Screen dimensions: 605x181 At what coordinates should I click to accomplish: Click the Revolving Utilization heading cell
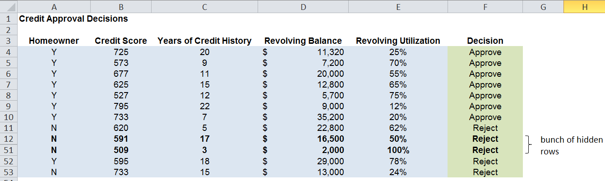pos(398,41)
